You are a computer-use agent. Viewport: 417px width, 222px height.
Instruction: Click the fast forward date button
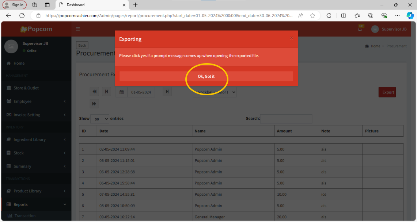pyautogui.click(x=94, y=104)
